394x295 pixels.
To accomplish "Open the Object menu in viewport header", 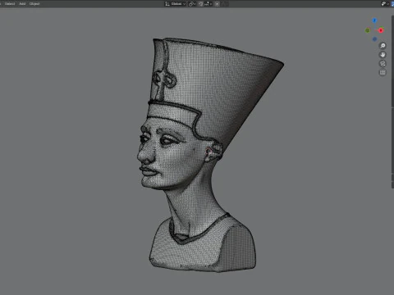I will [x=34, y=4].
